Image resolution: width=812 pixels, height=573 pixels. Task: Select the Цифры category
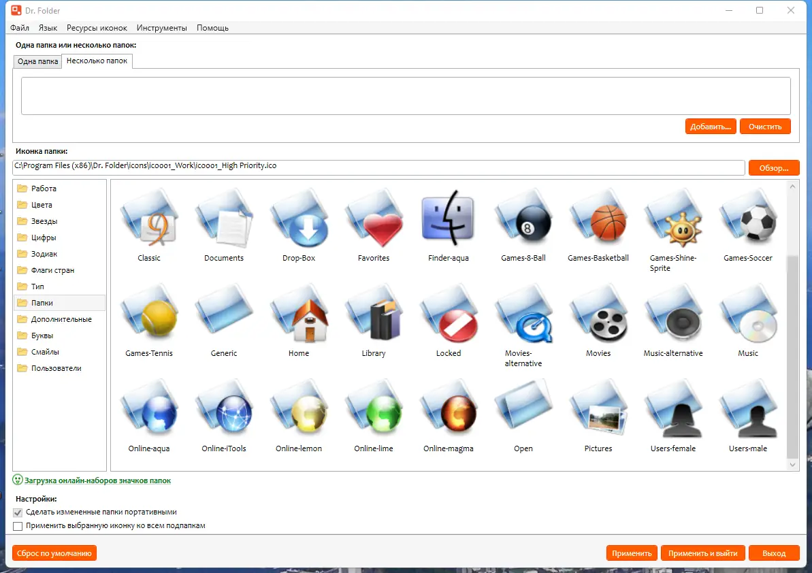click(59, 238)
